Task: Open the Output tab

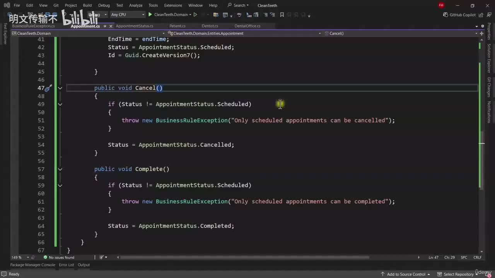Action: pos(84,265)
